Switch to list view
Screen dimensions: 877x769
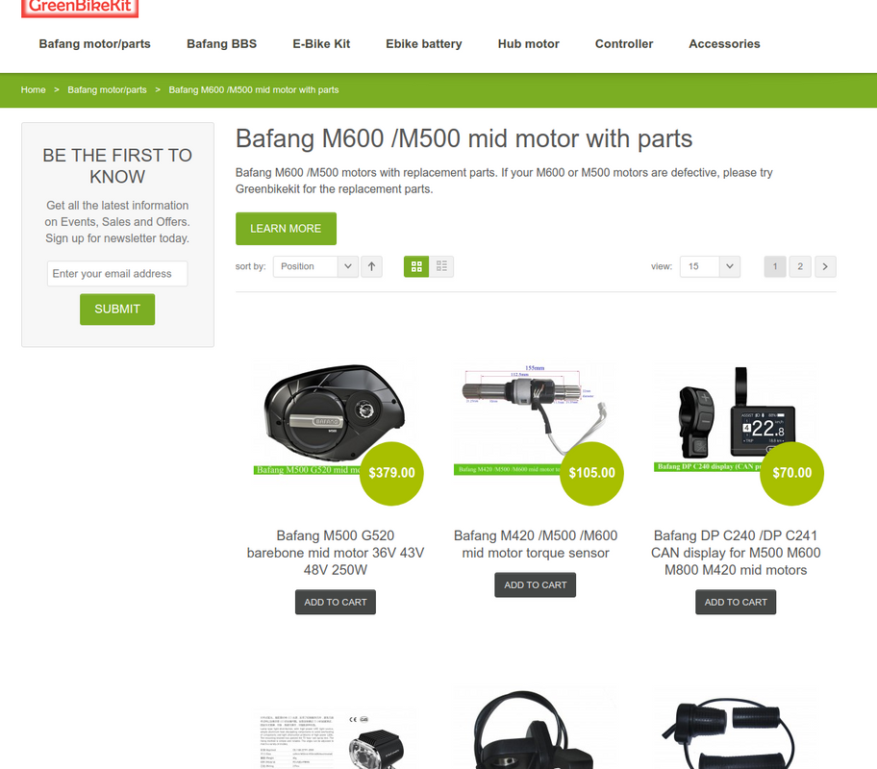point(441,267)
